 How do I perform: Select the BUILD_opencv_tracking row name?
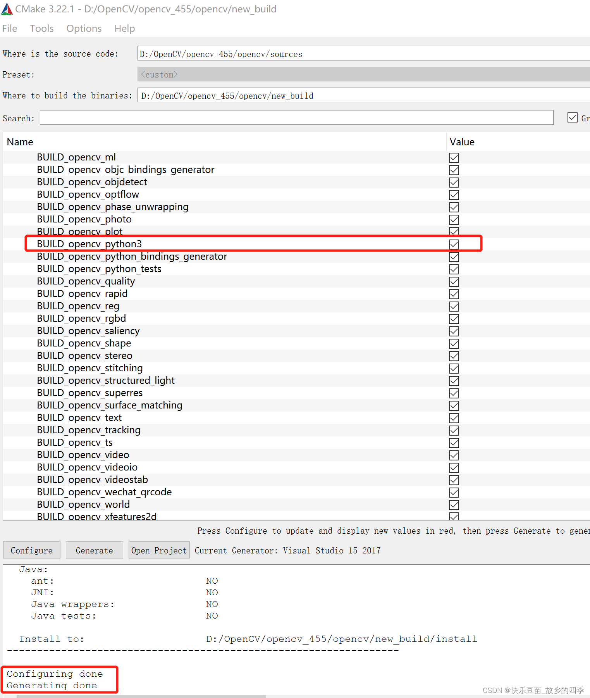coord(89,430)
